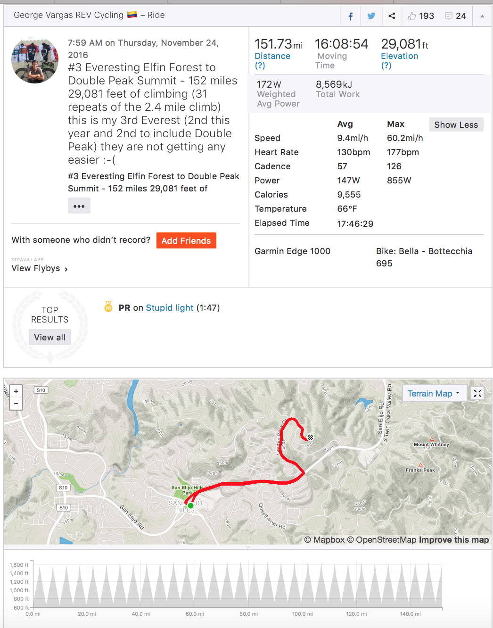Image resolution: width=493 pixels, height=628 pixels.
Task: Expand description with the ellipsis button
Action: [79, 206]
